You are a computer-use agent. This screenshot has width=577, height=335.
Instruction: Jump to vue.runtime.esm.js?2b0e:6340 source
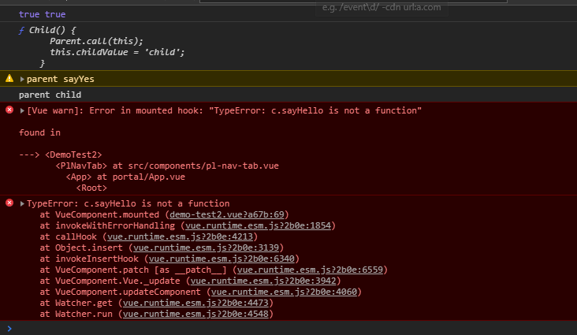click(223, 259)
